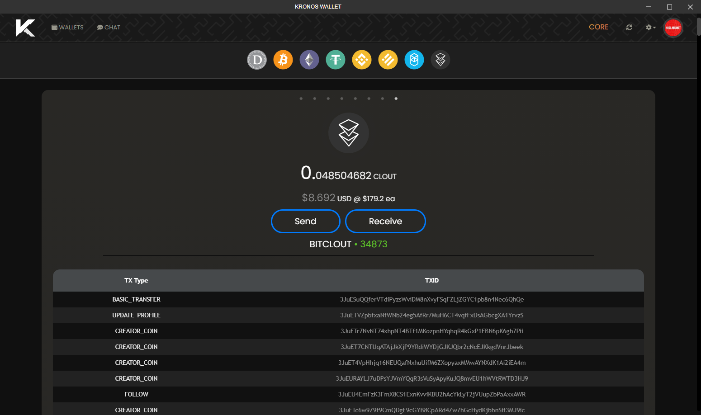The width and height of the screenshot is (701, 415).
Task: Go to seventh carousel dot
Action: tap(383, 99)
